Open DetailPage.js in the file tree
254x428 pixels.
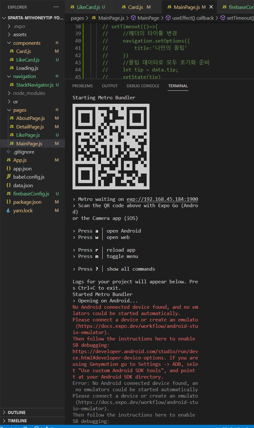click(32, 127)
